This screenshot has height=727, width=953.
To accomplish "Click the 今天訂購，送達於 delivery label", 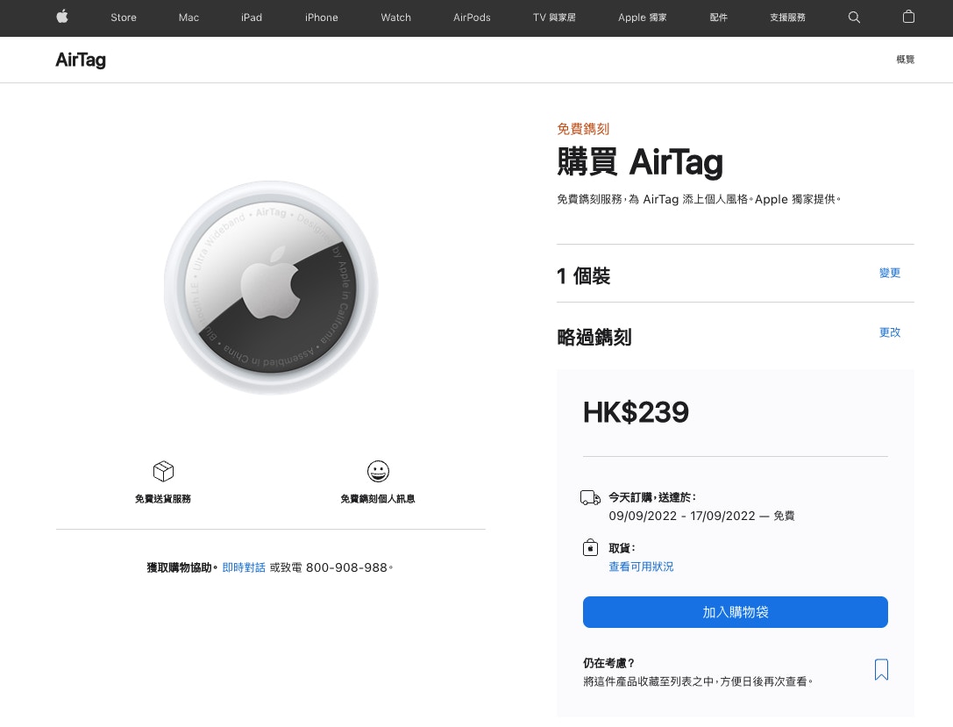I will 653,498.
